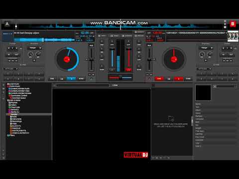Hit the red CUE button on deck B
Screen dimensions: 239x179
pyautogui.click(x=159, y=79)
